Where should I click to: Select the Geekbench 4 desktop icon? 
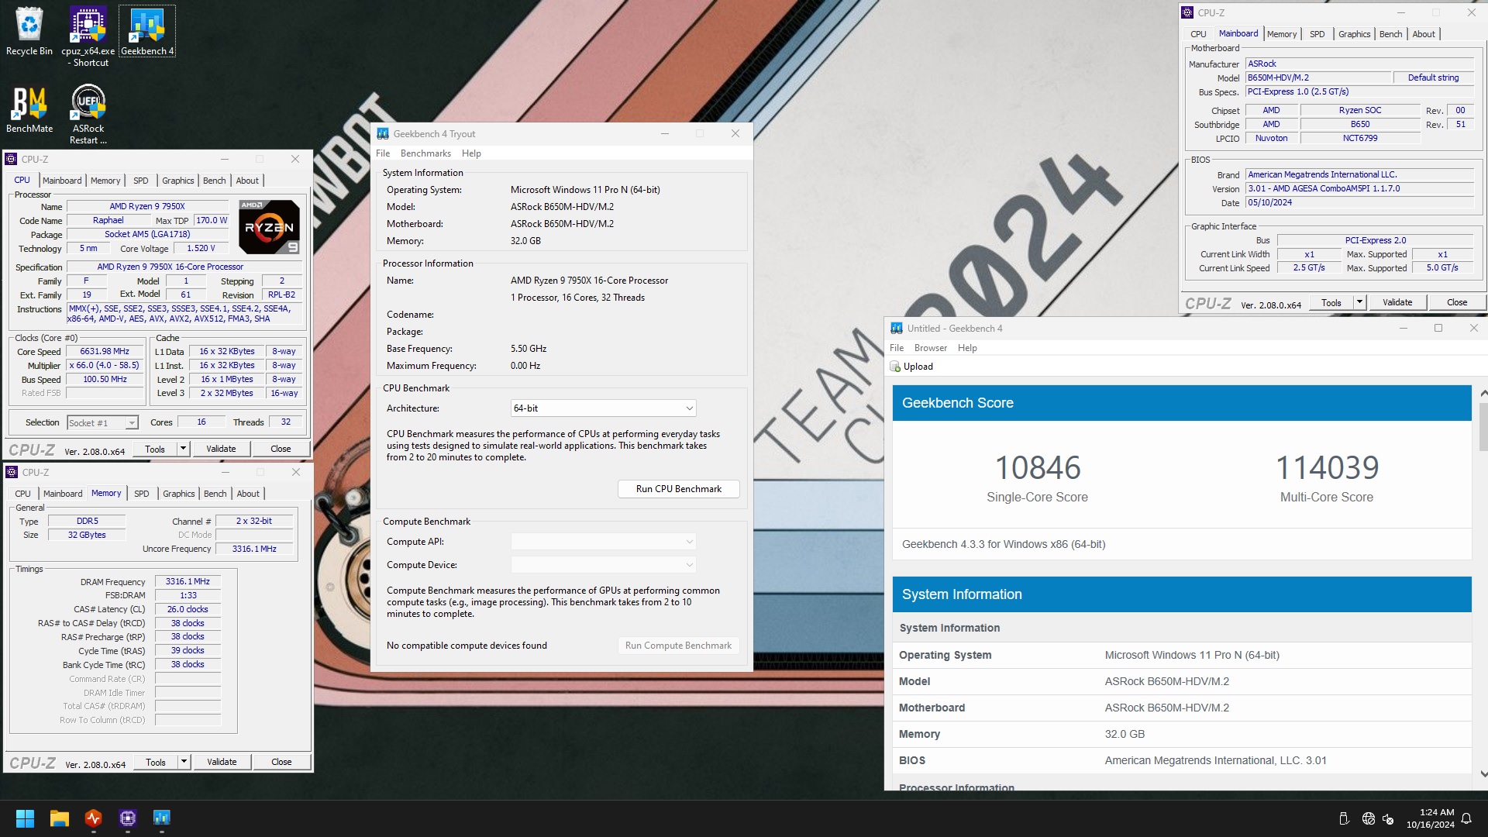[147, 31]
